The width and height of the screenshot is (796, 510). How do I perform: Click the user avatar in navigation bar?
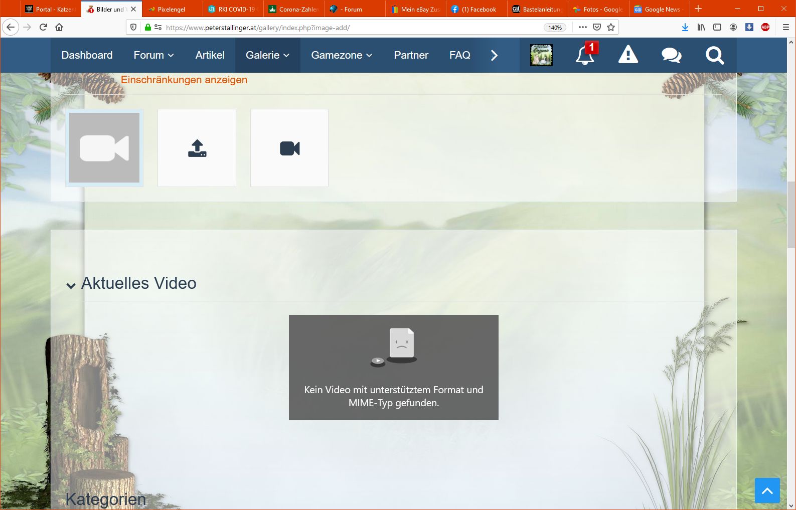(x=541, y=55)
